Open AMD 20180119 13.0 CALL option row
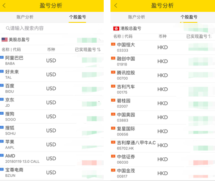The width and height of the screenshot is (215, 181). pos(52,159)
